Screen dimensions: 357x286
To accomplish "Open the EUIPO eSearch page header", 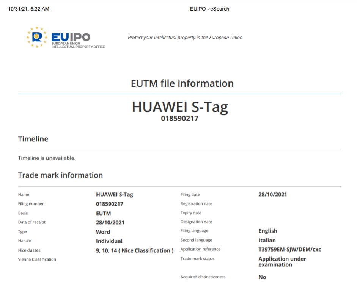I will tap(209, 9).
